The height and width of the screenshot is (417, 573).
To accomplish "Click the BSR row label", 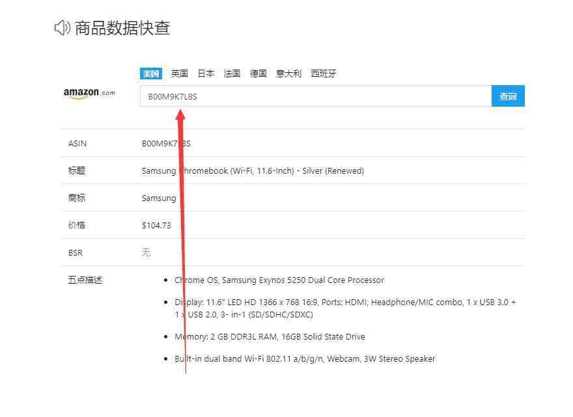I will (76, 252).
